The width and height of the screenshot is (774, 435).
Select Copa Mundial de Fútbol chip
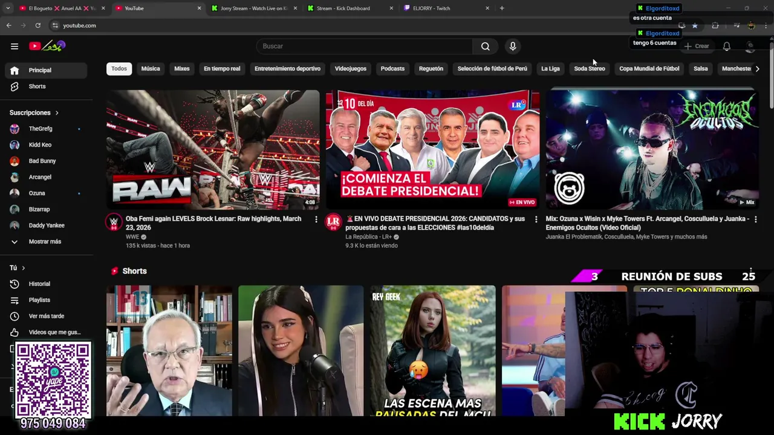coord(649,68)
